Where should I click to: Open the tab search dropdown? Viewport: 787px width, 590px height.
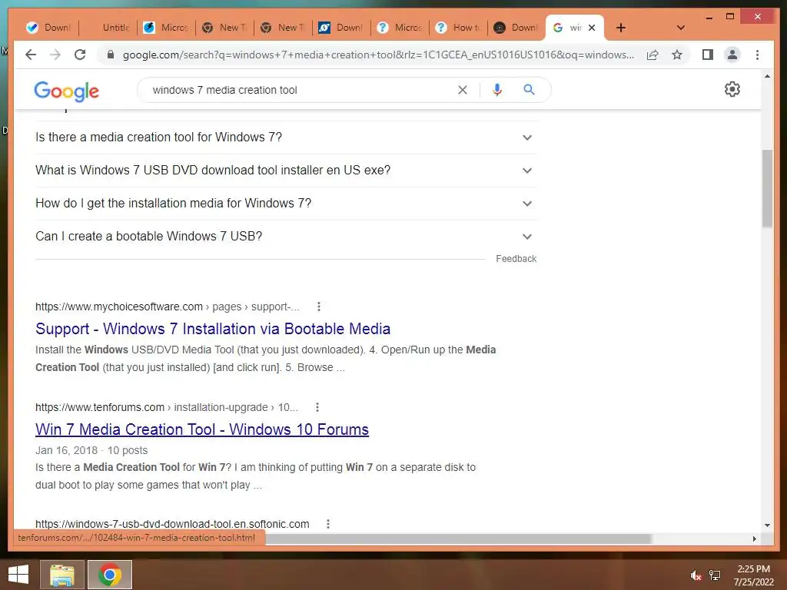point(681,28)
